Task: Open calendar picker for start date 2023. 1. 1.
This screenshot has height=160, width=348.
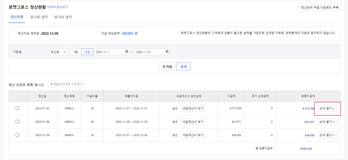Action: [x=127, y=52]
